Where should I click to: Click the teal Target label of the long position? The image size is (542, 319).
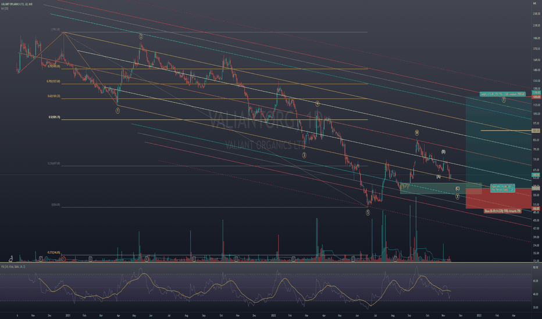tap(502, 94)
